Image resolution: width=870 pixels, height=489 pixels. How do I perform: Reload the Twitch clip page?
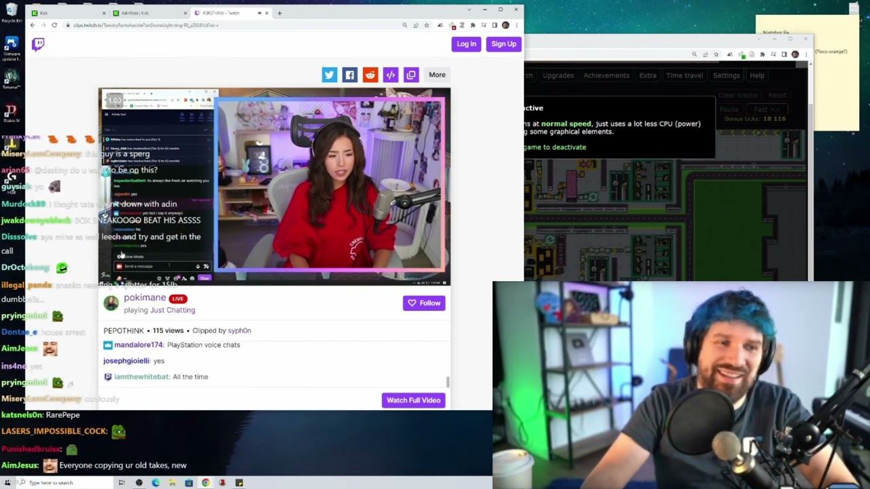(x=54, y=25)
